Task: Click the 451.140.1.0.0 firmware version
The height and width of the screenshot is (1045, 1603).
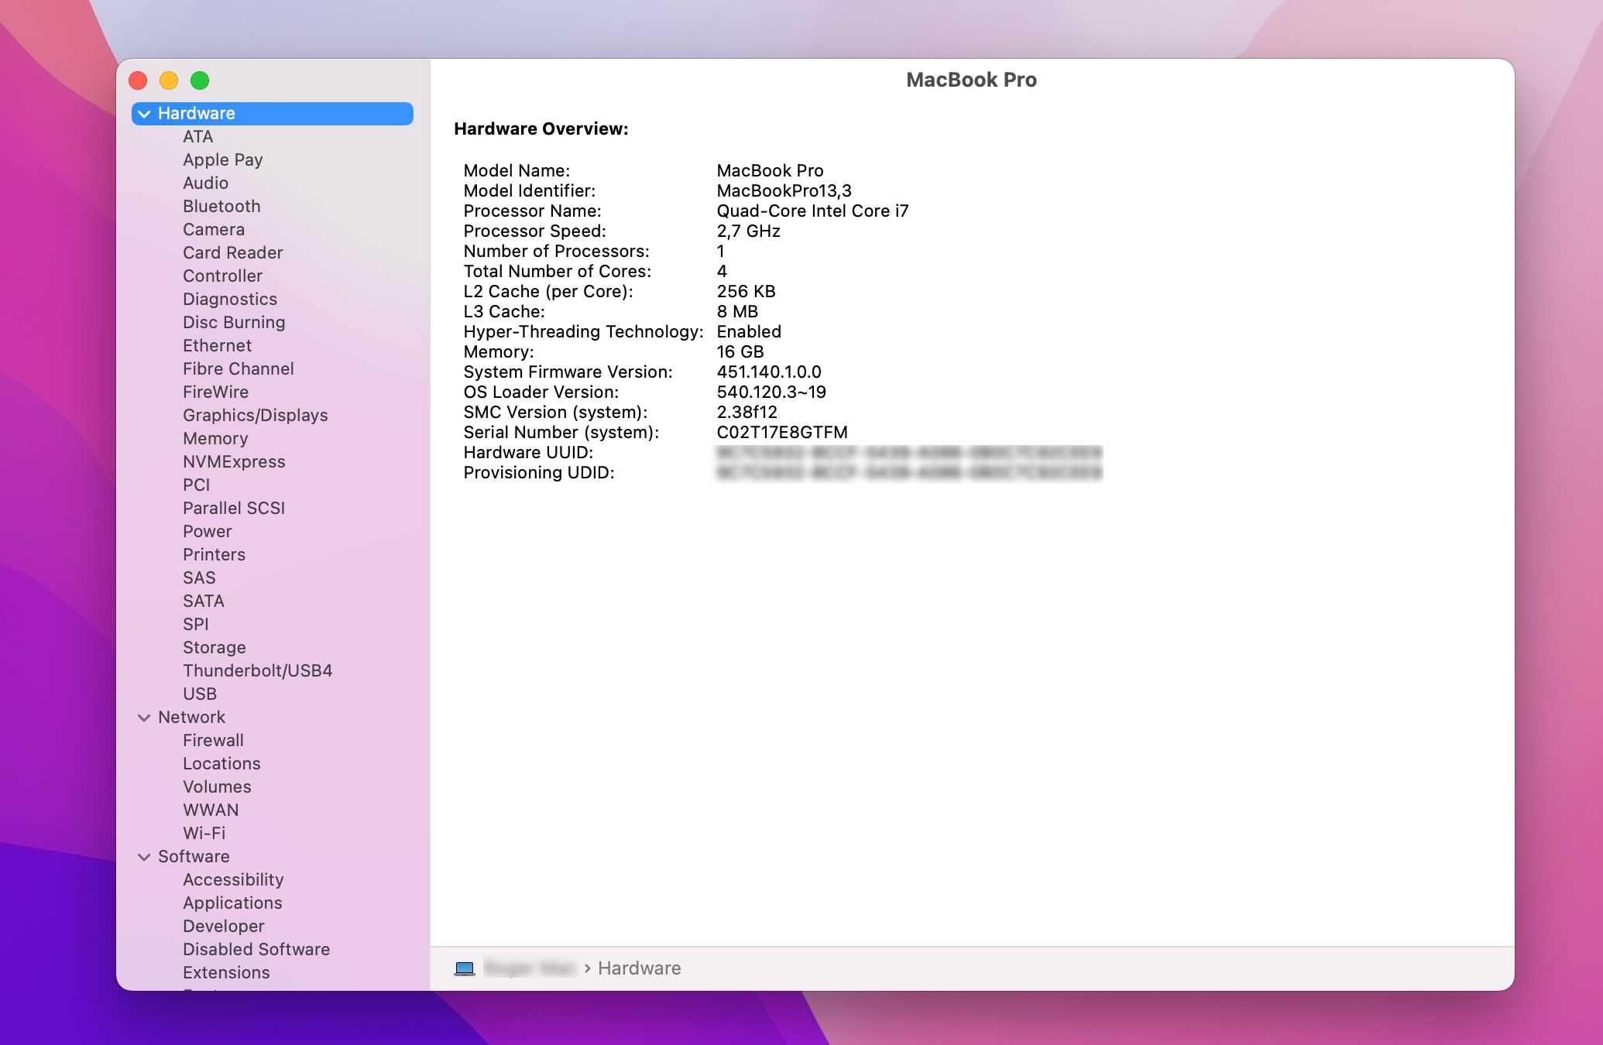Action: 769,372
